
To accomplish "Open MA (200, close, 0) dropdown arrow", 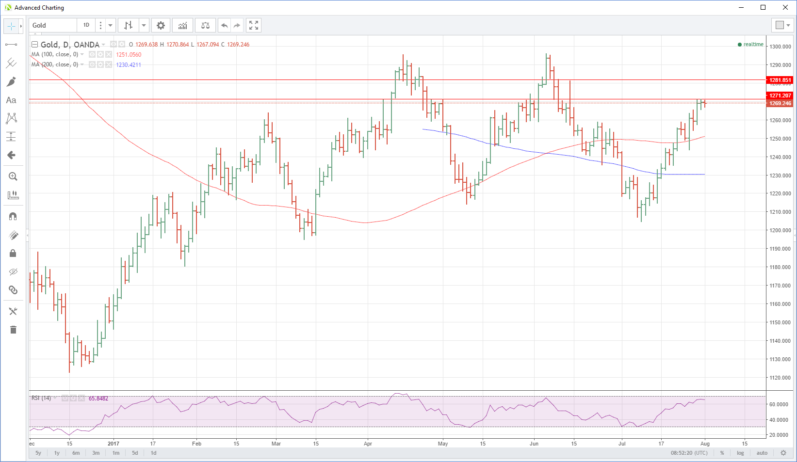I will 82,64.
